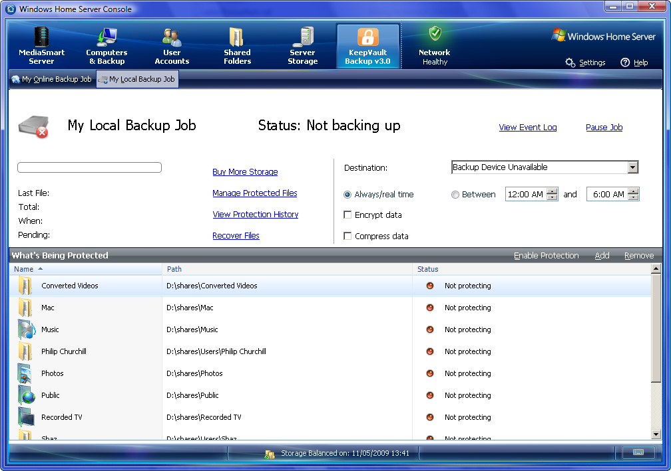Open Computers & Backup section
Image resolution: width=671 pixels, height=471 pixels.
point(107,46)
